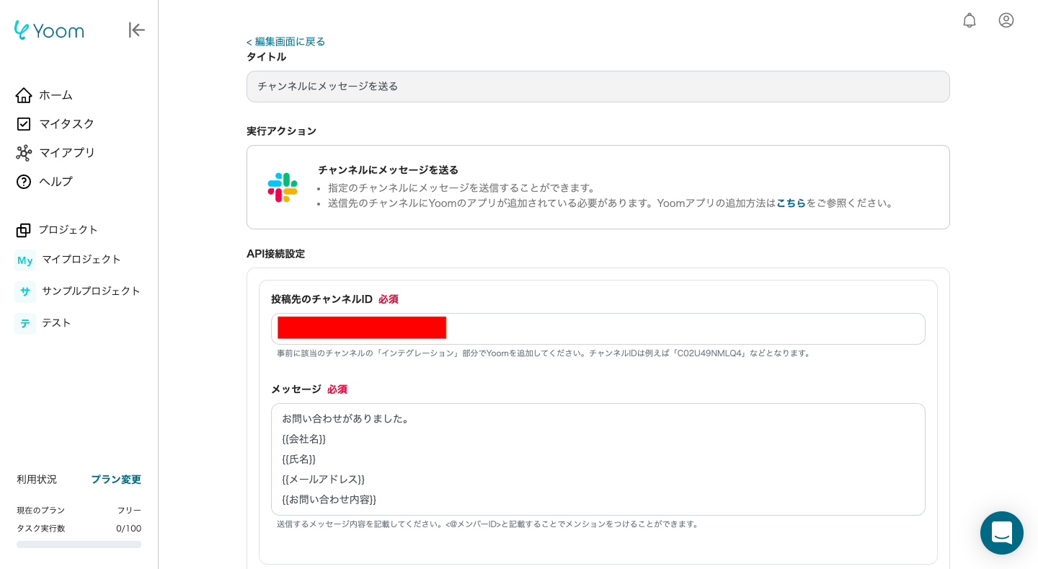
Task: Click the Slack logo icon
Action: click(283, 188)
